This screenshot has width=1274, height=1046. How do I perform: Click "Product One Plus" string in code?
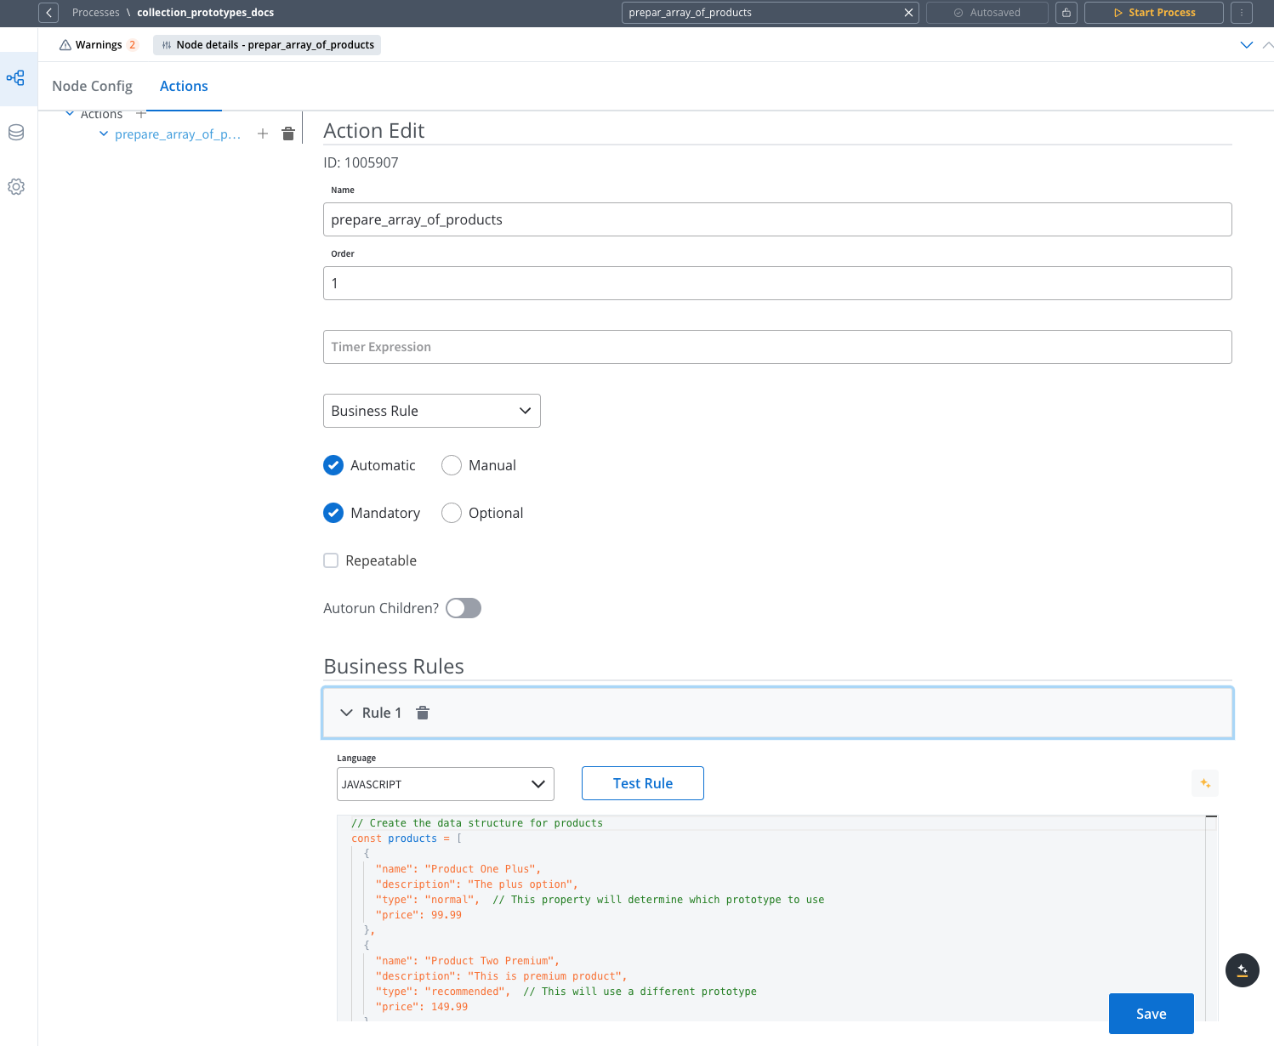480,869
